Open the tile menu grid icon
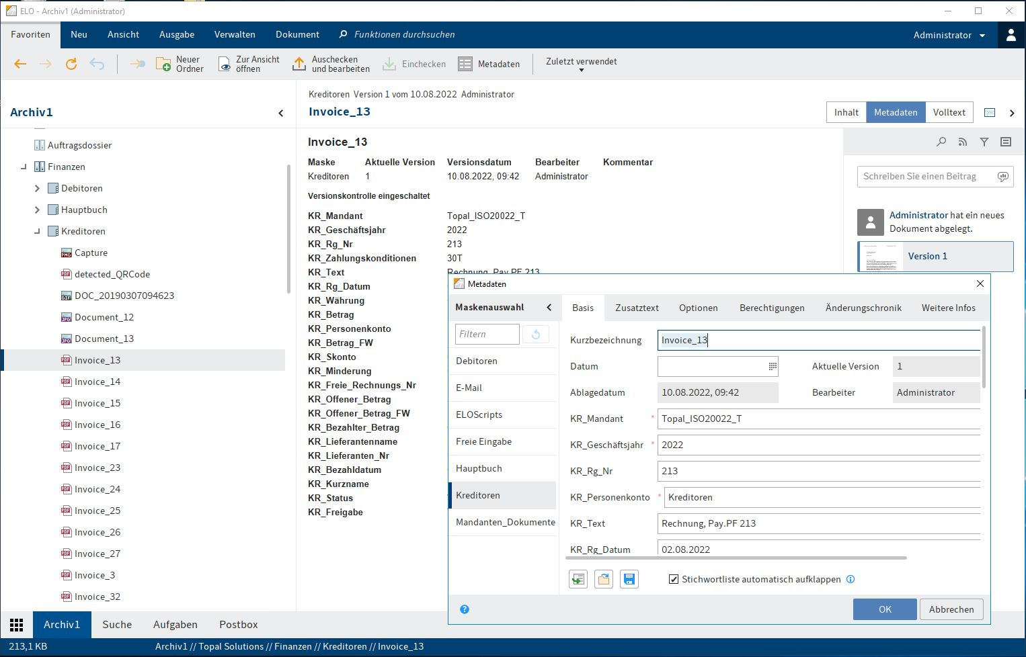Screen dimensions: 1026x657 [x=17, y=625]
